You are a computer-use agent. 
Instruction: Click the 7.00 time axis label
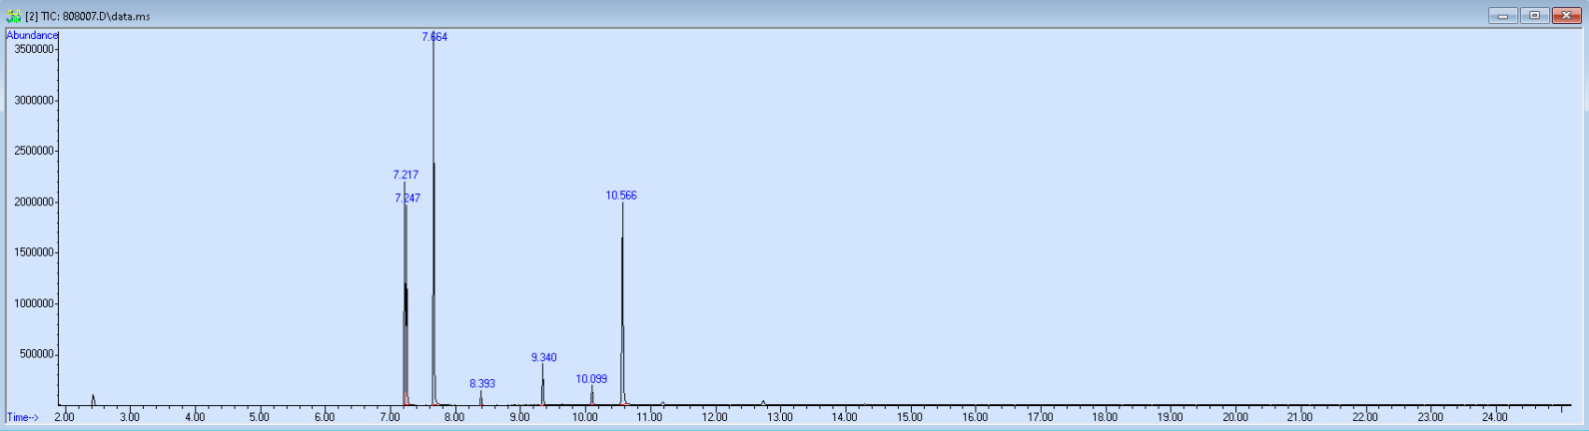[390, 417]
